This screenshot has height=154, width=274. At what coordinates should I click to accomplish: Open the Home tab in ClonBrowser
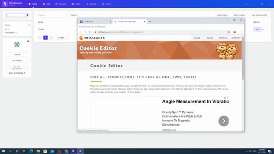[x=33, y=4]
